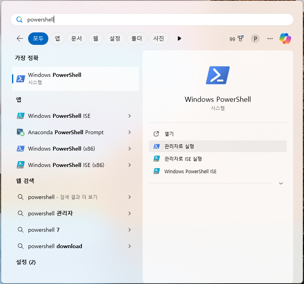Select the 설정 filter tab
Viewport: 304px width, 284px height.
coord(115,39)
